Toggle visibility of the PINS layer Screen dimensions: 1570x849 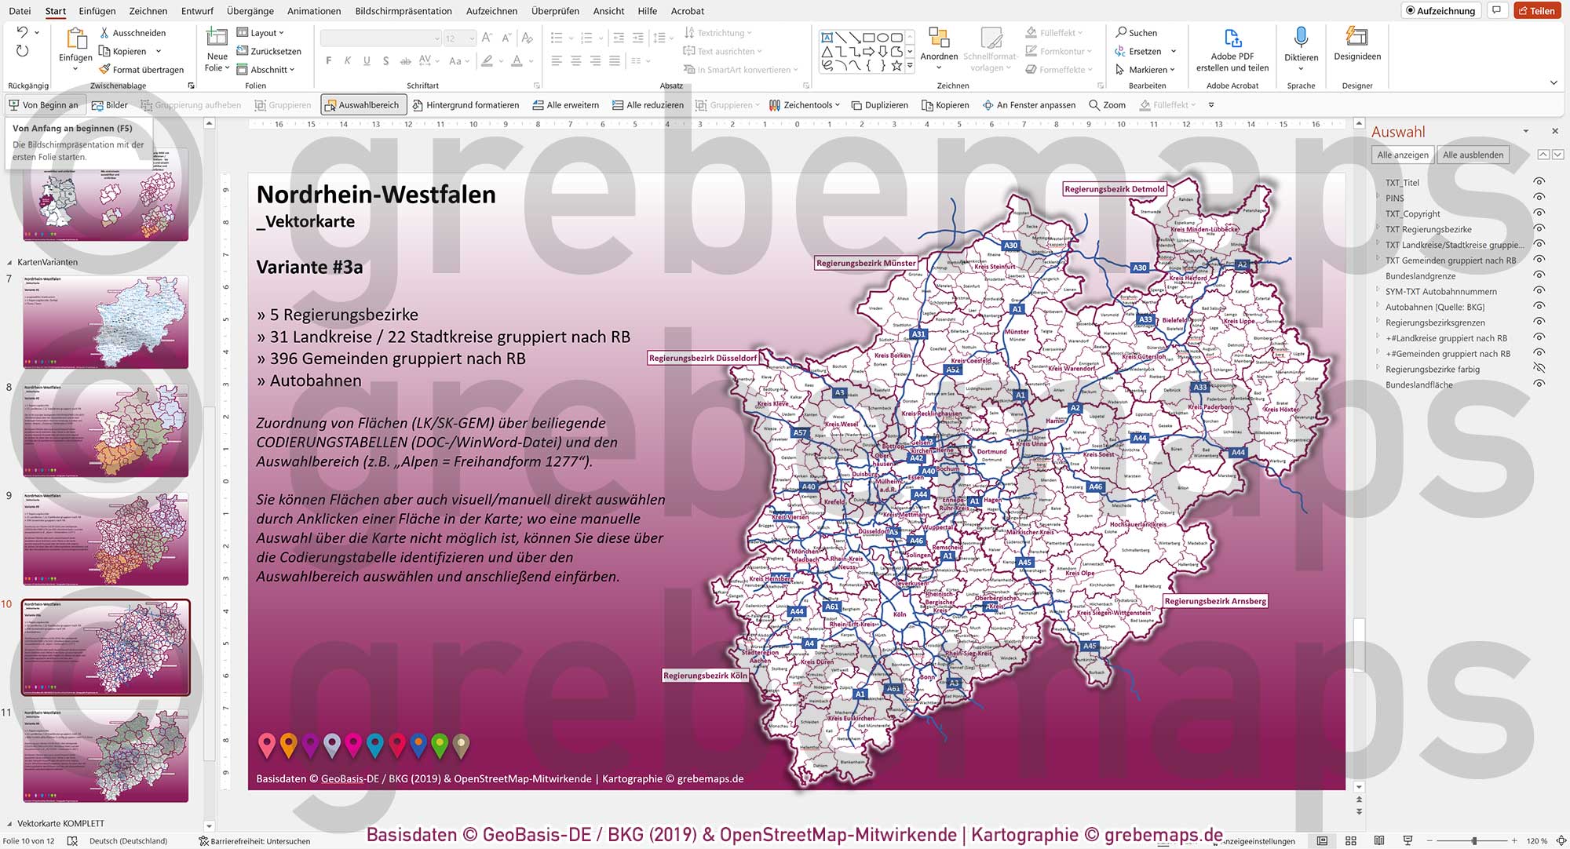pyautogui.click(x=1539, y=198)
